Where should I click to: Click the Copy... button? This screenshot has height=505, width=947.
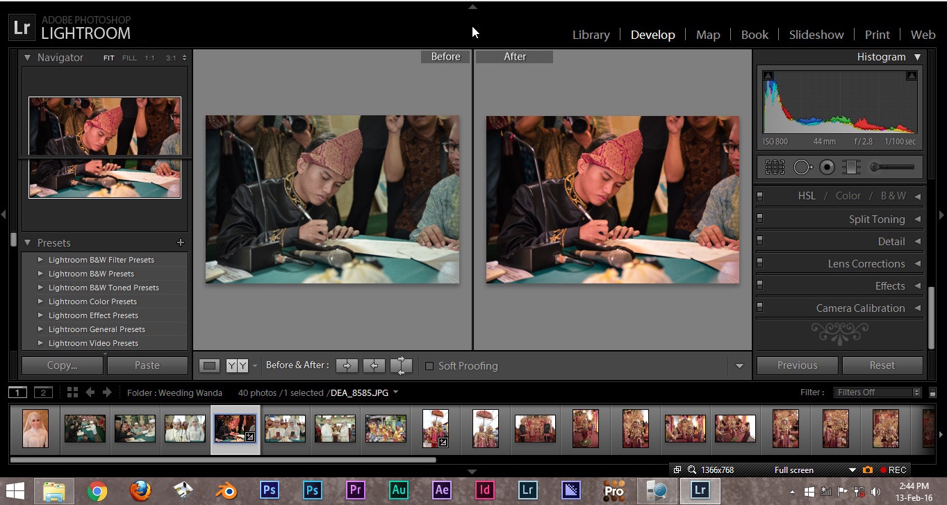63,365
